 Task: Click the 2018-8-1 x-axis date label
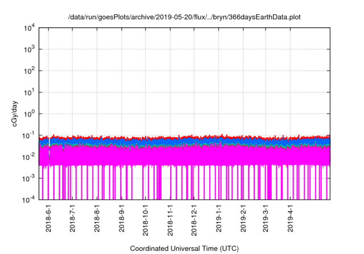tap(97, 218)
